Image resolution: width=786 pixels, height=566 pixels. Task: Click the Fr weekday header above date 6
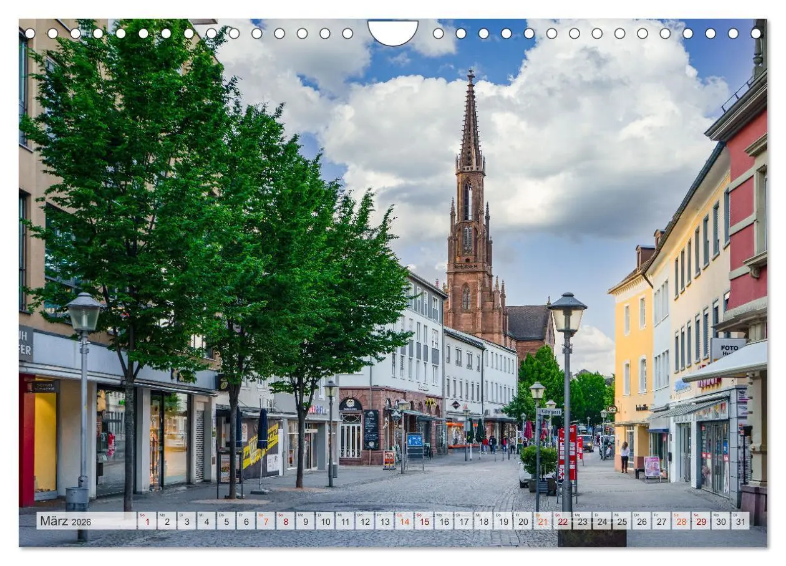pos(242,516)
